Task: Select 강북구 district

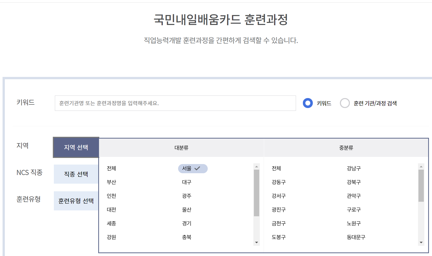Action: [x=354, y=182]
